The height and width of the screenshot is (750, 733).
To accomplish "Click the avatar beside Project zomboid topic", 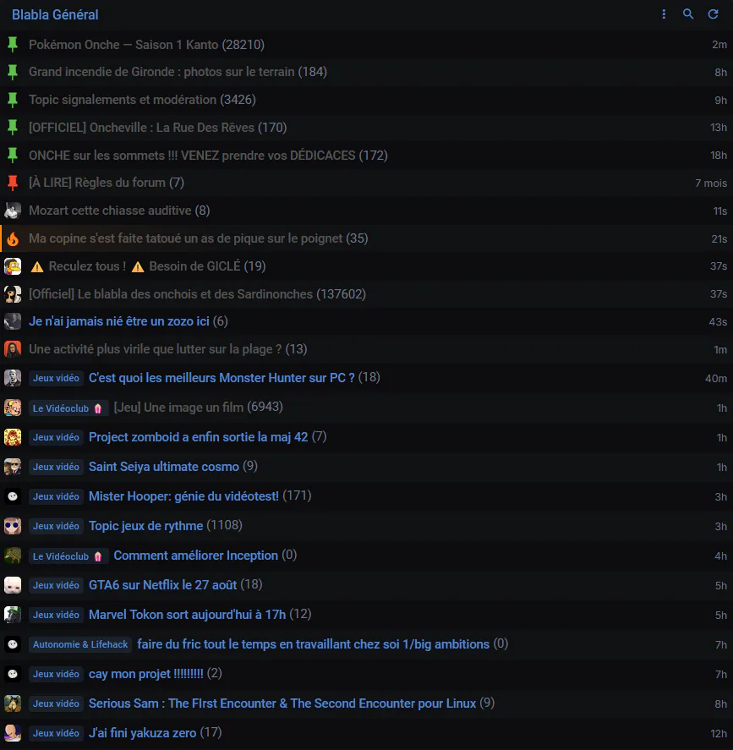I will [x=13, y=437].
